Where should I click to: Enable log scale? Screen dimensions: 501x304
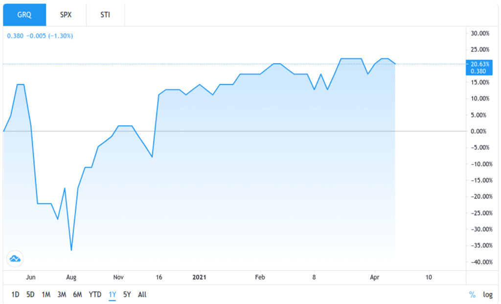488,295
